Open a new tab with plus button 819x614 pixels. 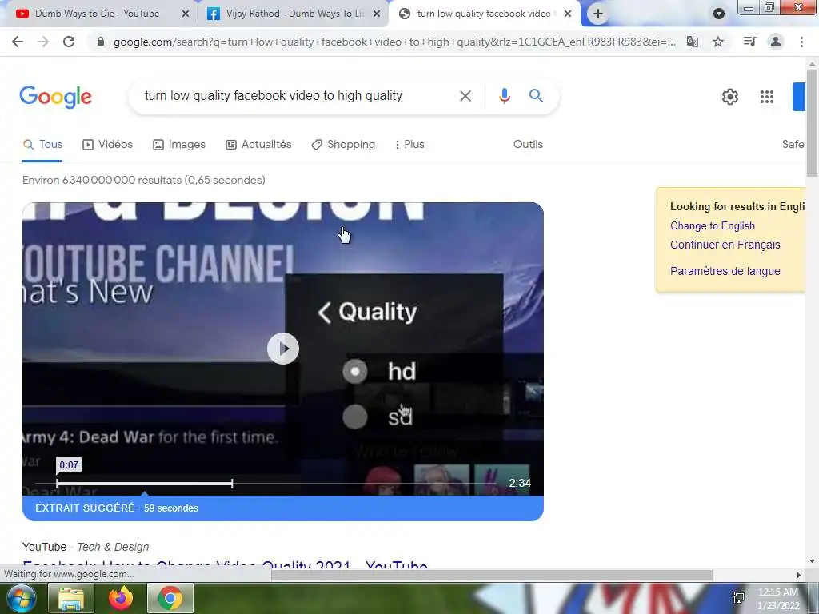click(598, 14)
